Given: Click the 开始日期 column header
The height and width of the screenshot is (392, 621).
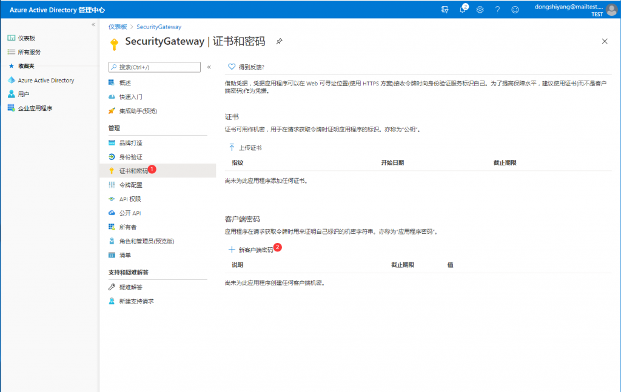Looking at the screenshot, I should point(392,162).
